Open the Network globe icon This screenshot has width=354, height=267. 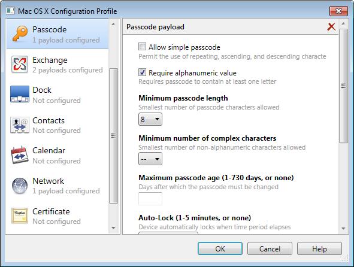click(20, 186)
